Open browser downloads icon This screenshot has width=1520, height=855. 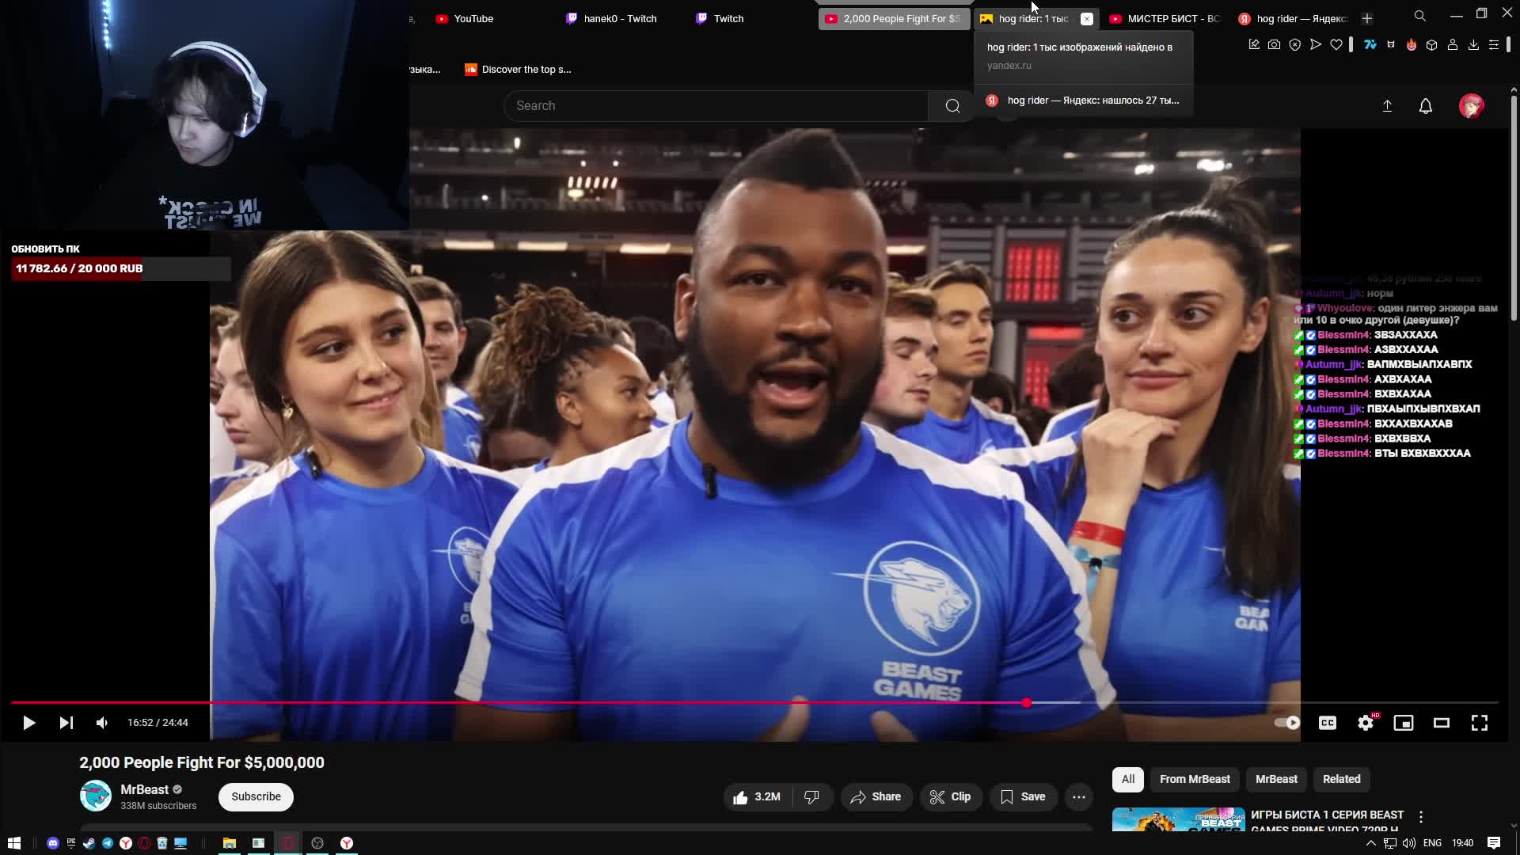[x=1473, y=45]
